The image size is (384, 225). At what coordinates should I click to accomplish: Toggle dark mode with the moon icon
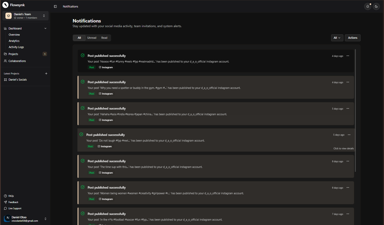(376, 6)
